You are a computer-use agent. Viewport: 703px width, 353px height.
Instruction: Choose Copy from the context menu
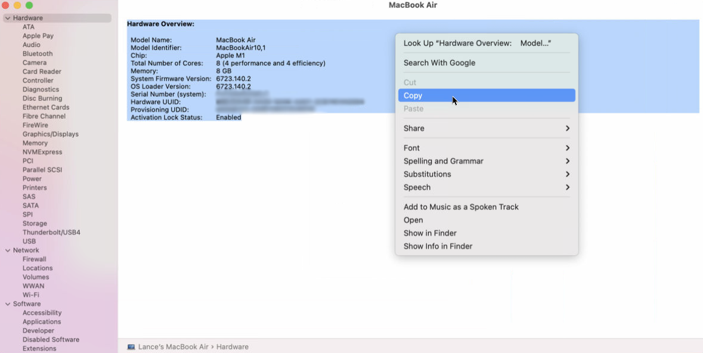(487, 95)
